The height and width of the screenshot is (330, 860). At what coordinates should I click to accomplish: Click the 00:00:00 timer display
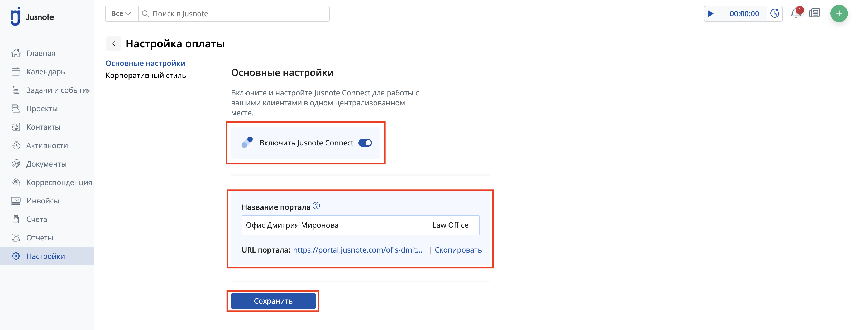point(744,14)
